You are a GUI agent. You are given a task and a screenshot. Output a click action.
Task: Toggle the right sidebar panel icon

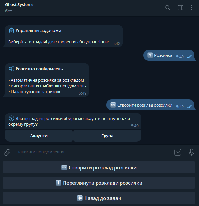pos(181,8)
